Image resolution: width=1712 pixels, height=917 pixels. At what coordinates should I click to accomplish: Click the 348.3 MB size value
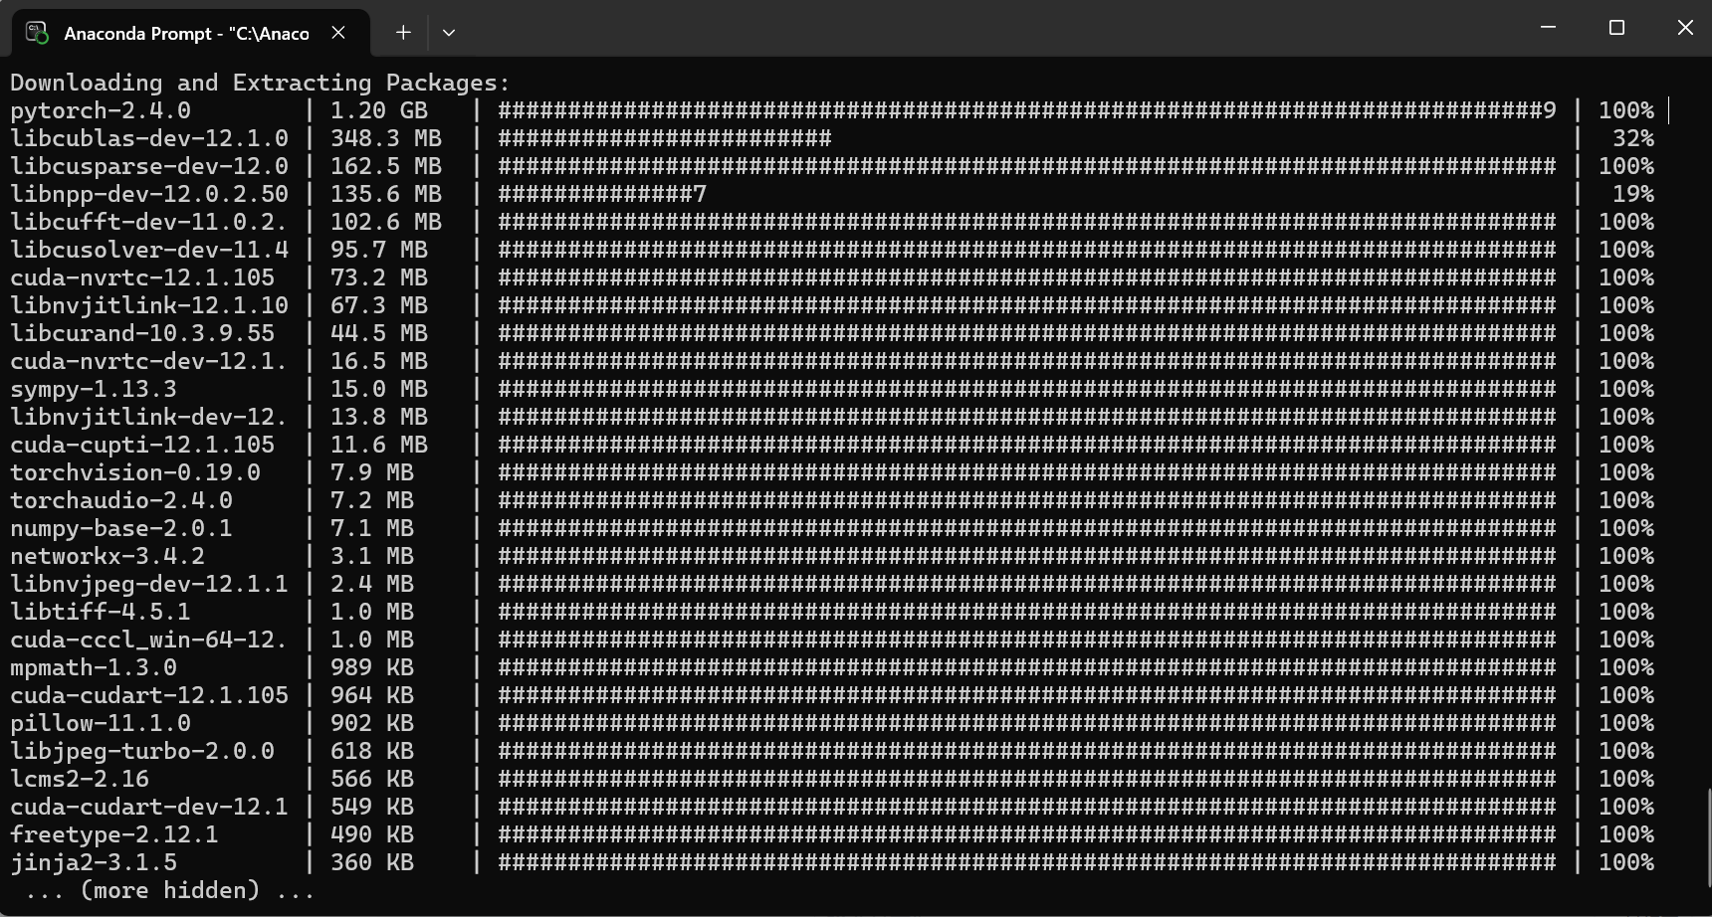point(386,138)
